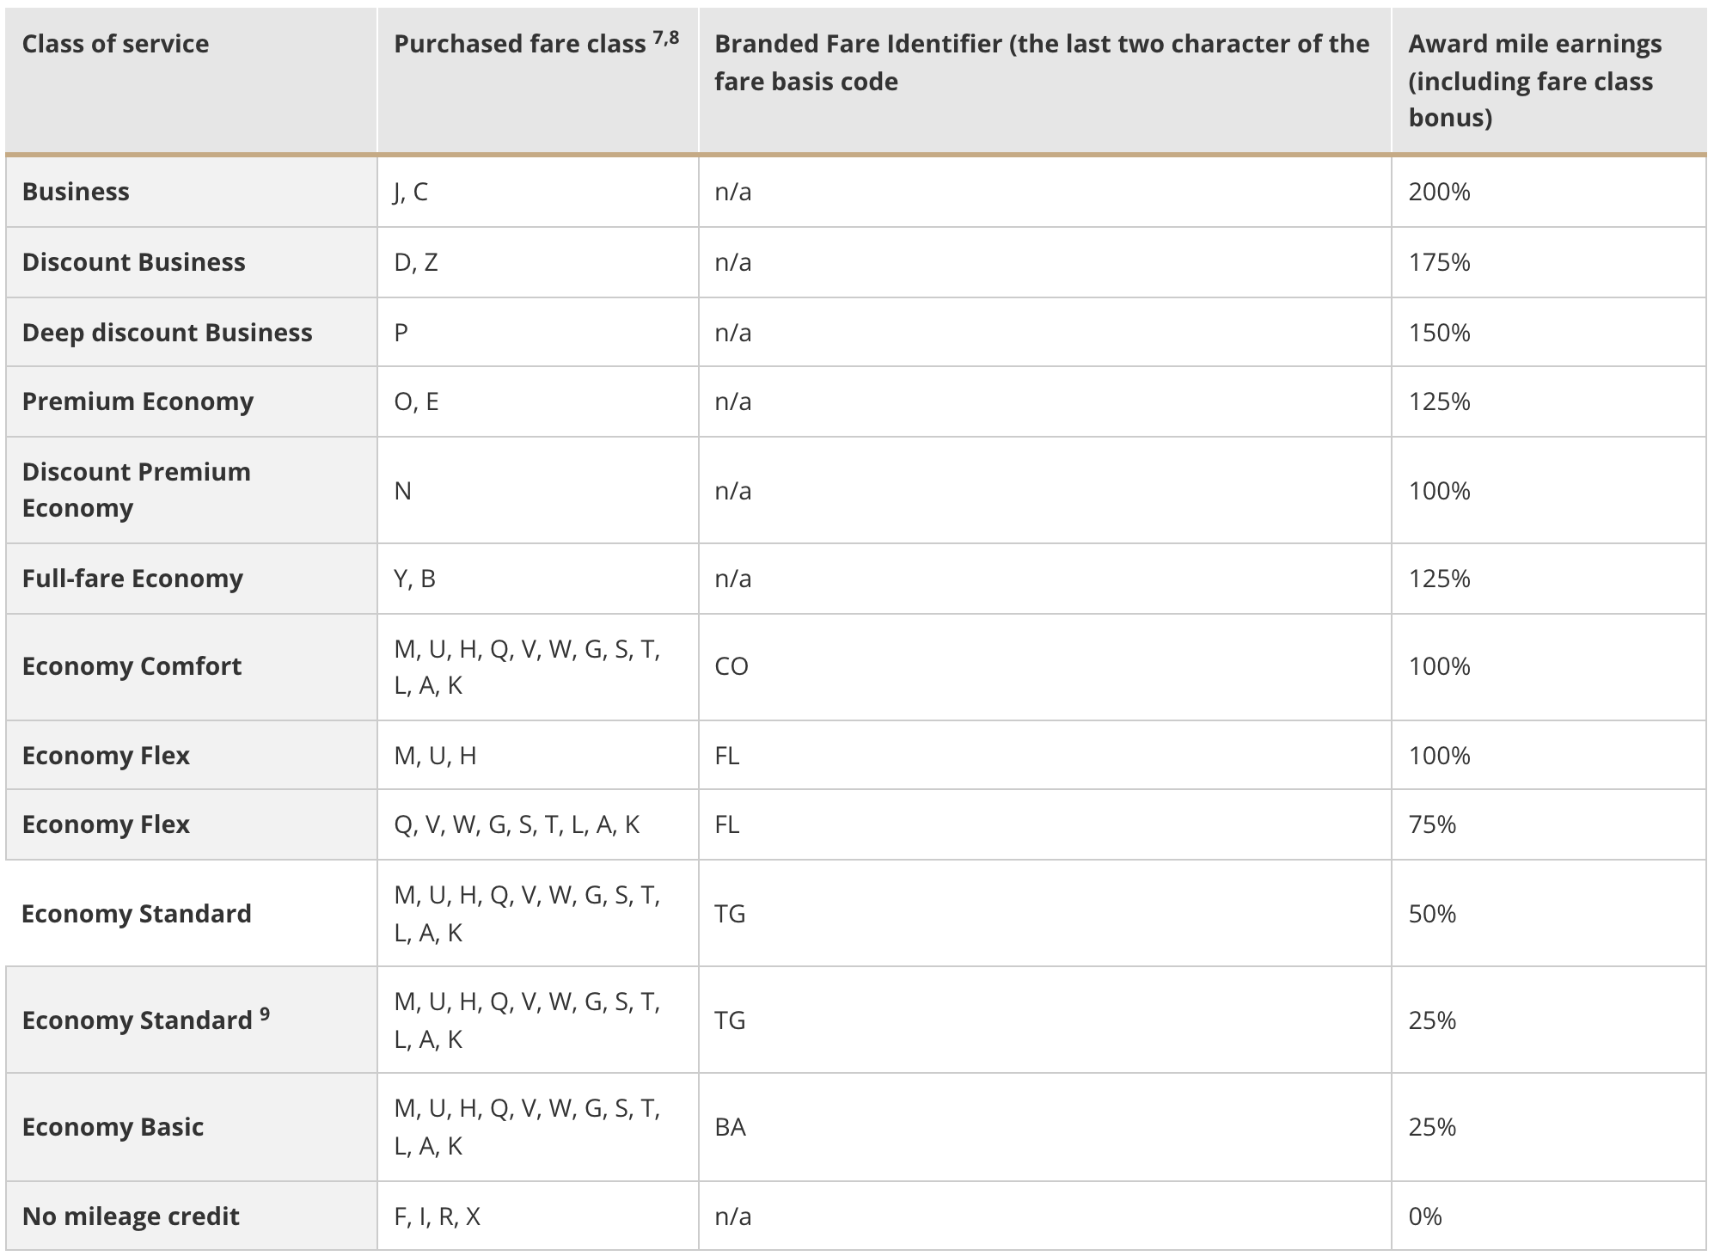Click the 'Economy Comfort' row label

(x=132, y=666)
